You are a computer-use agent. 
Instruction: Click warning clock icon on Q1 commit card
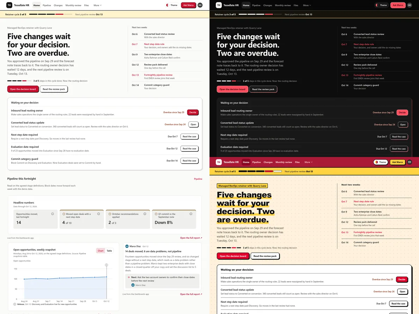156,214
